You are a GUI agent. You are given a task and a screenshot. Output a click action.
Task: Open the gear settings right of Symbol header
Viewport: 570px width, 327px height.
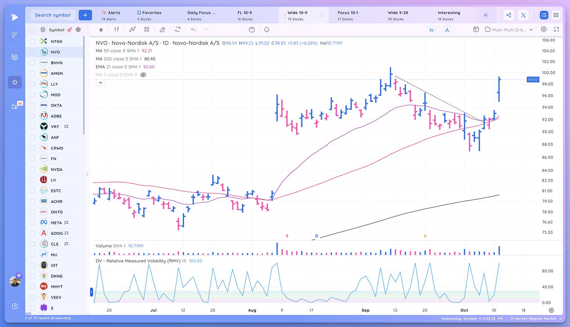(78, 30)
